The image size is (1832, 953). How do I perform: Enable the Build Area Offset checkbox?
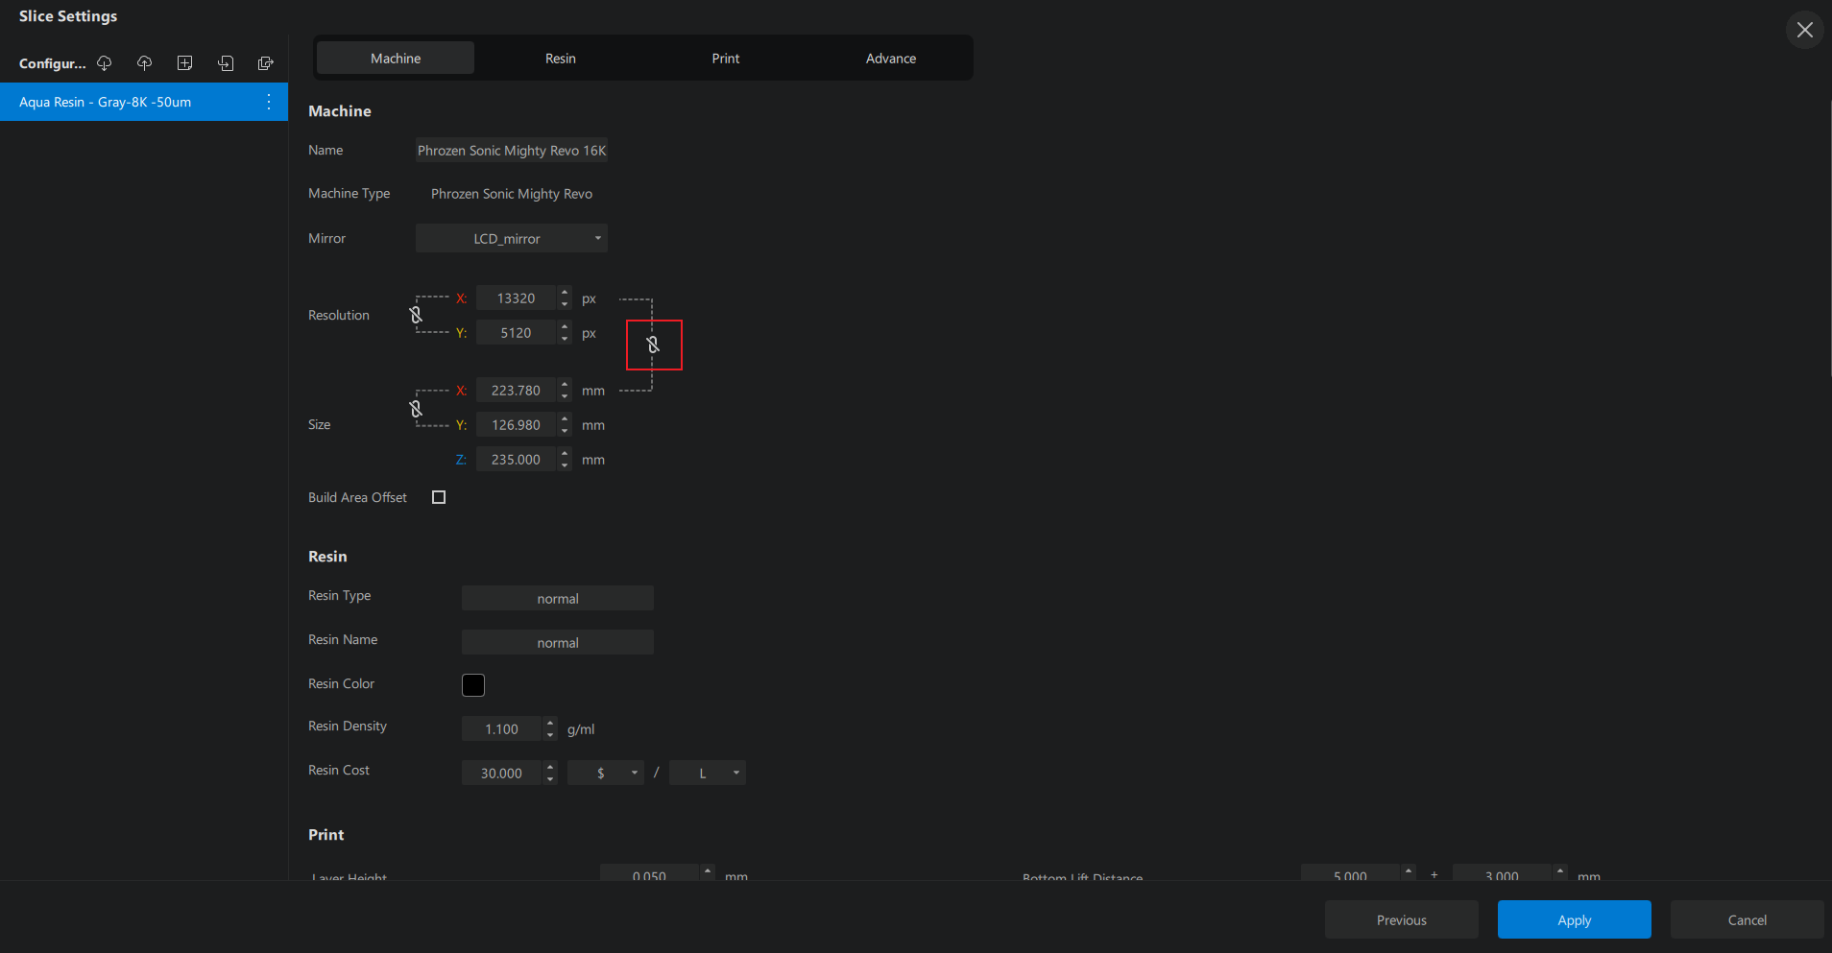click(439, 497)
